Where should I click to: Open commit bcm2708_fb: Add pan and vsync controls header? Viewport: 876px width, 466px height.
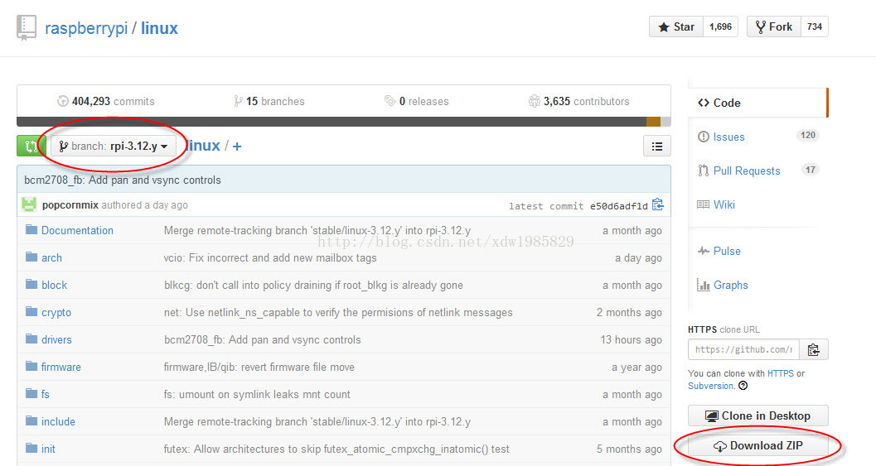[x=123, y=180]
